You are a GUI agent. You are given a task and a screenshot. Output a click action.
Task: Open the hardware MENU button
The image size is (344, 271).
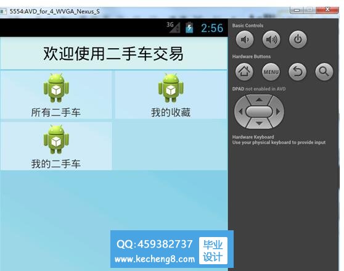271,72
